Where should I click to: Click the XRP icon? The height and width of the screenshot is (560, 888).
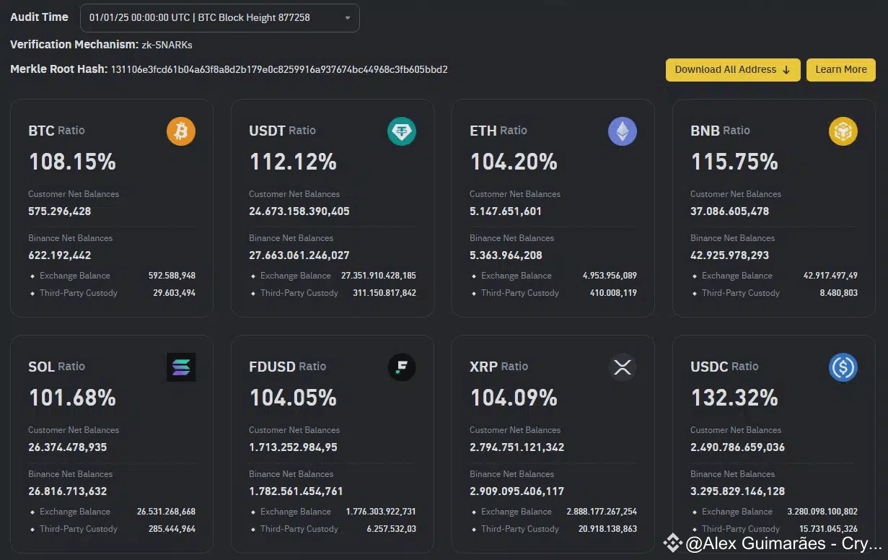pyautogui.click(x=622, y=367)
